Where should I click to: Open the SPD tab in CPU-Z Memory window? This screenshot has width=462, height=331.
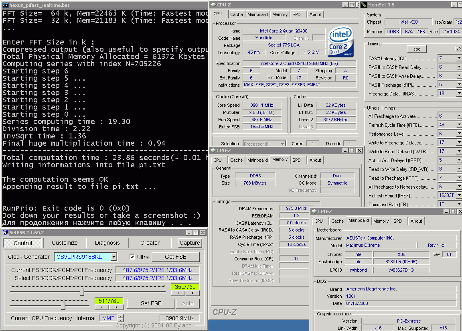[296, 160]
